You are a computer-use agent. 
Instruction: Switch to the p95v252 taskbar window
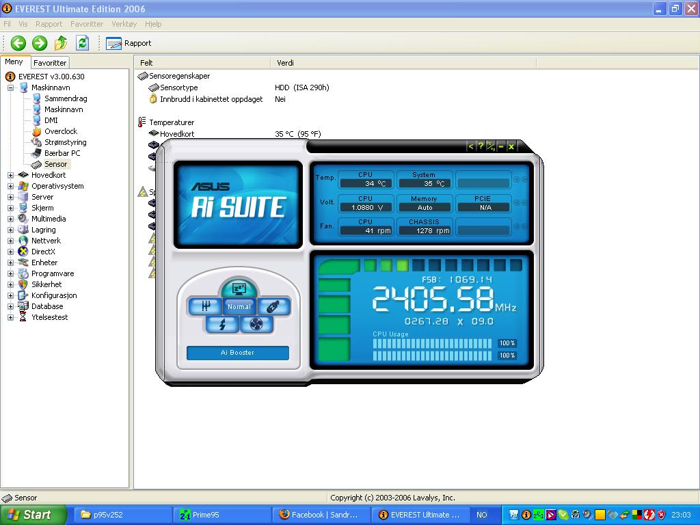(x=122, y=515)
